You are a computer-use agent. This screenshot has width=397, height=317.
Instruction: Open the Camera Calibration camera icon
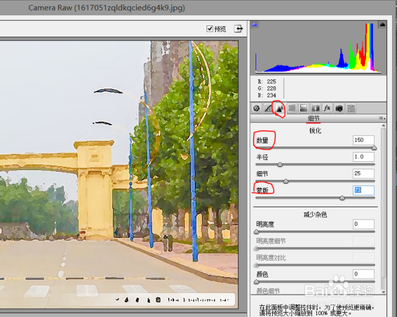pyautogui.click(x=339, y=109)
